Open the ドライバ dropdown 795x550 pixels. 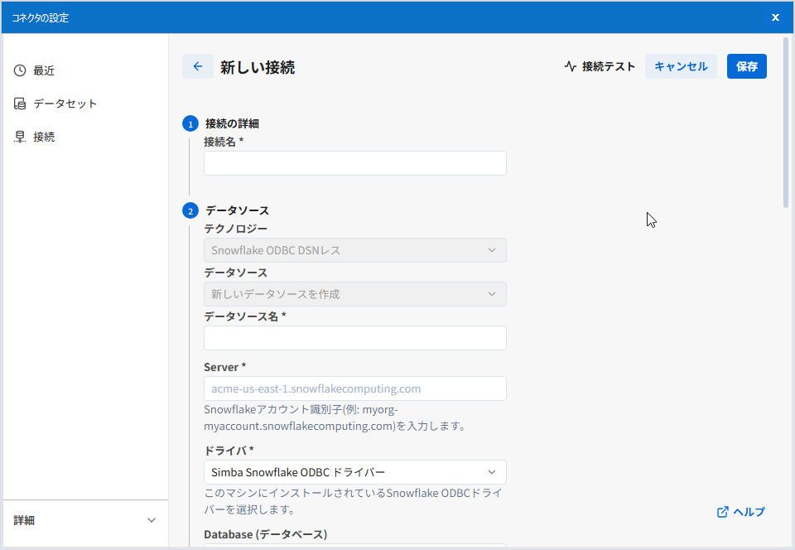point(355,472)
